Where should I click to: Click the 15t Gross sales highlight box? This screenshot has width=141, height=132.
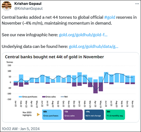click(73, 115)
